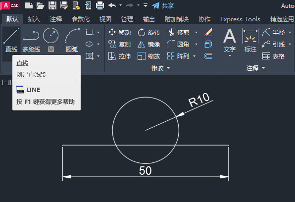The height and width of the screenshot is (202, 295).
Task: Redo the last undone action
Action: coord(130,5)
